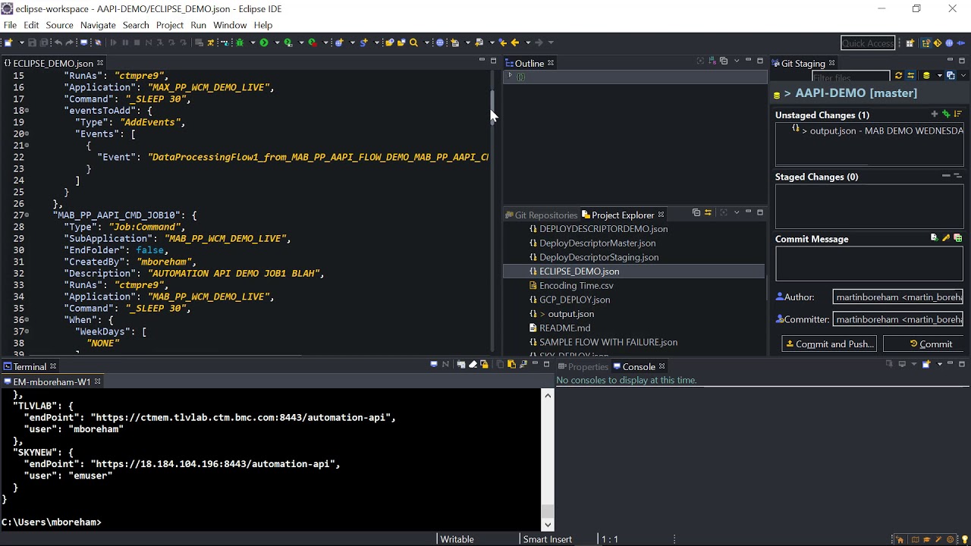Close the EM-mboreham-W1 terminal tab
This screenshot has width=971, height=546.
(97, 381)
